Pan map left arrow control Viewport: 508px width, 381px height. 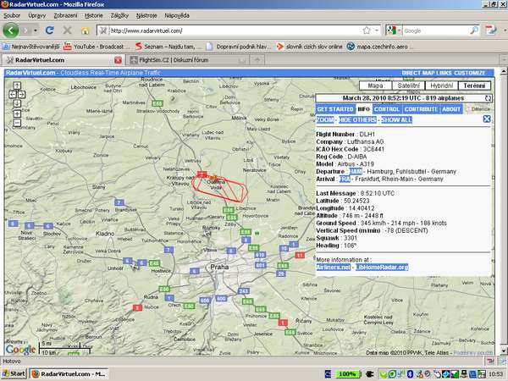[x=13, y=95]
